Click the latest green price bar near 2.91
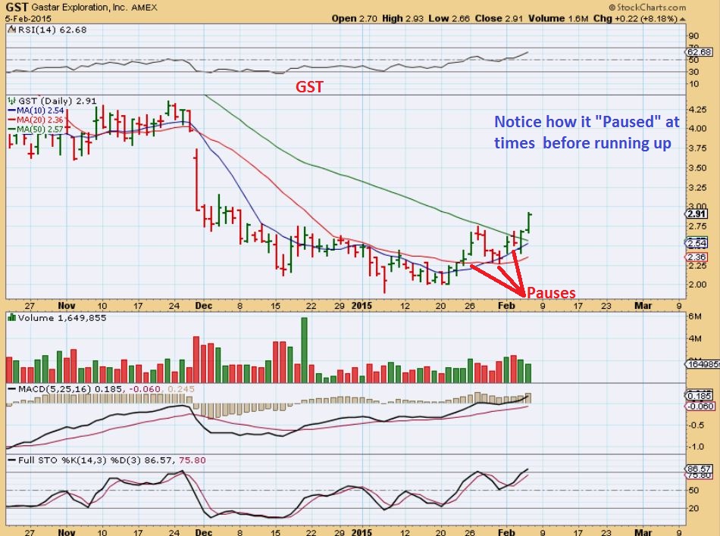This screenshot has height=536, width=720. pos(530,223)
